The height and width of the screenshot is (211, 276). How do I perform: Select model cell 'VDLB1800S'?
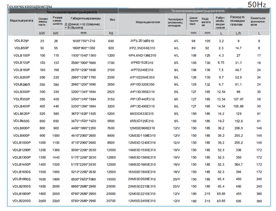pyautogui.click(x=22, y=179)
